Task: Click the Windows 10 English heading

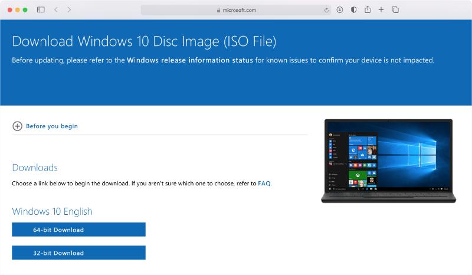Action: (52, 211)
